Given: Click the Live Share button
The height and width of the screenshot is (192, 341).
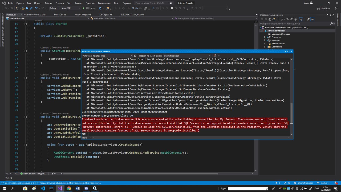Looking at the screenshot, I should pos(324,8).
